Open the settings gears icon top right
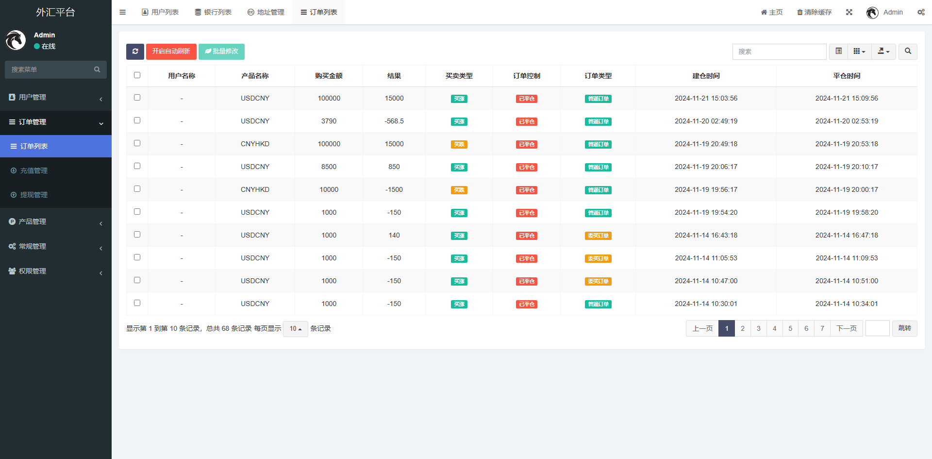Screen dimensions: 932x459 pos(921,12)
